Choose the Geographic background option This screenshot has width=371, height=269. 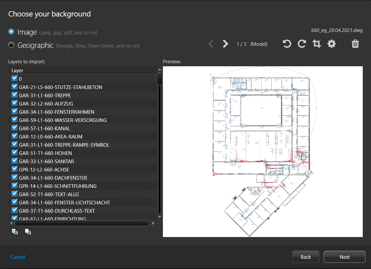[x=11, y=45]
